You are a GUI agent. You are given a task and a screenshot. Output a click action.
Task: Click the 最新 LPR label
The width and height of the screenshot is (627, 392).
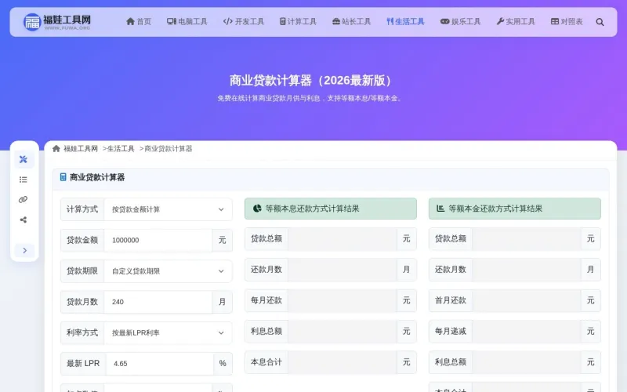tap(83, 363)
